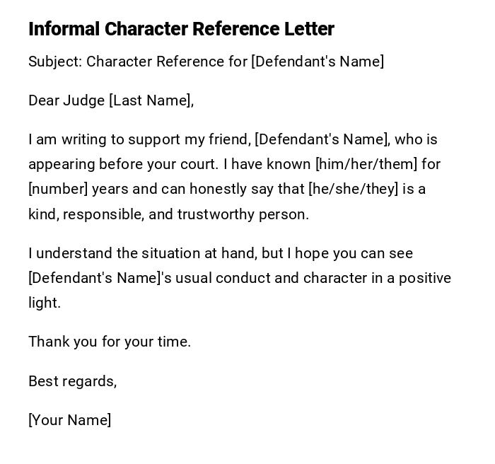
Task: Click the word "Subject:" in the subject line
Action: point(55,62)
